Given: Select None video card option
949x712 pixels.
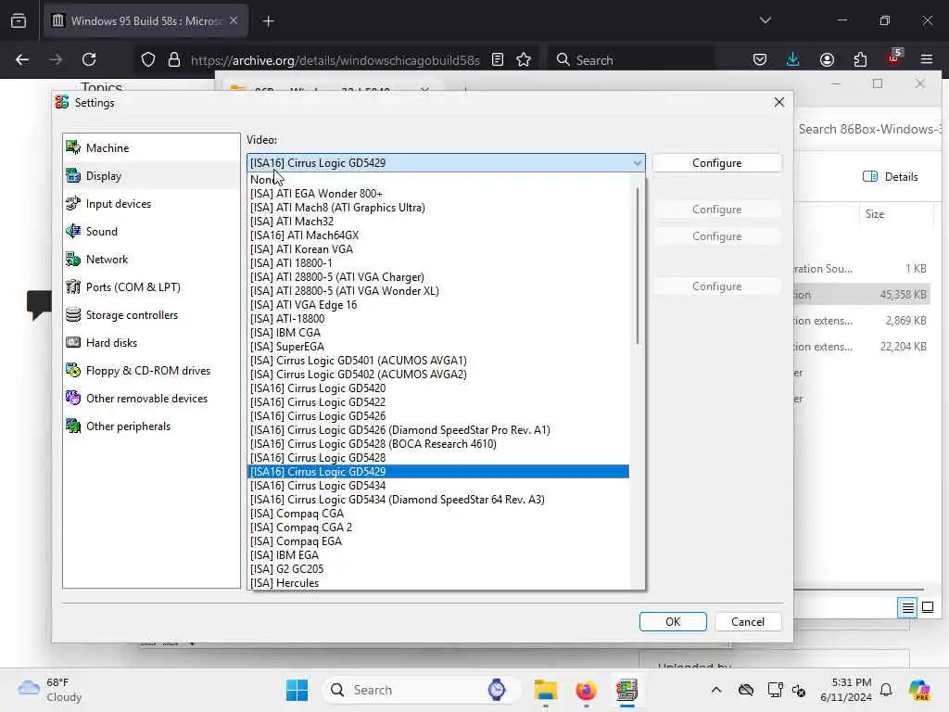Looking at the screenshot, I should pyautogui.click(x=438, y=179).
